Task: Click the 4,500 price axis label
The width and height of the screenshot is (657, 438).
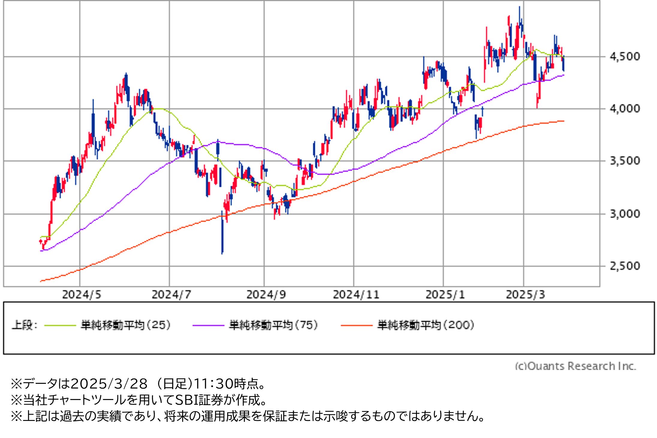Action: [625, 56]
